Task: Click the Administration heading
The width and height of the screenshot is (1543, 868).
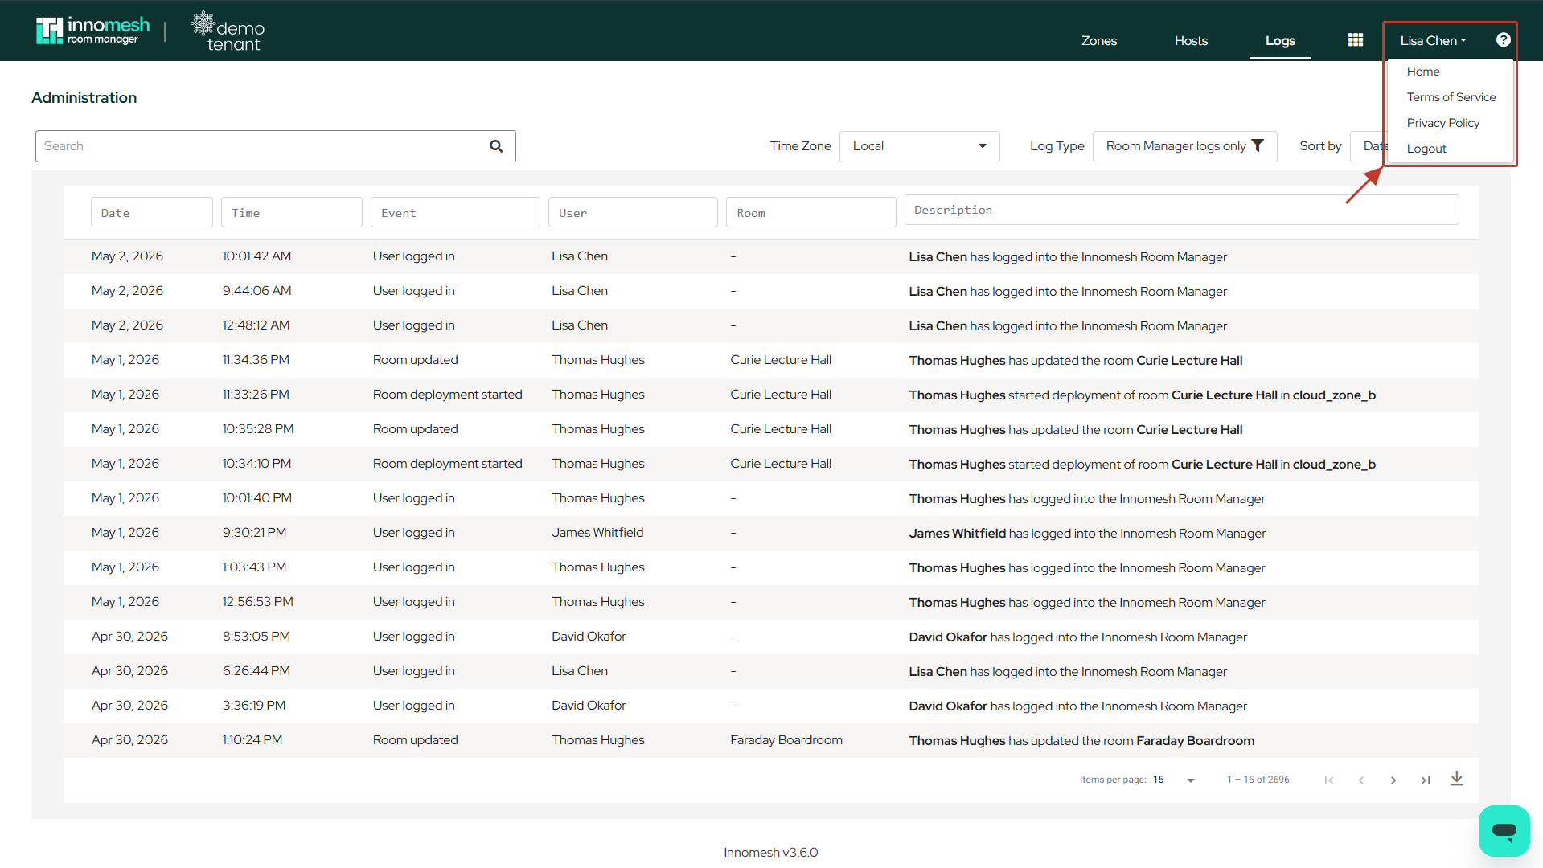Action: (x=84, y=97)
